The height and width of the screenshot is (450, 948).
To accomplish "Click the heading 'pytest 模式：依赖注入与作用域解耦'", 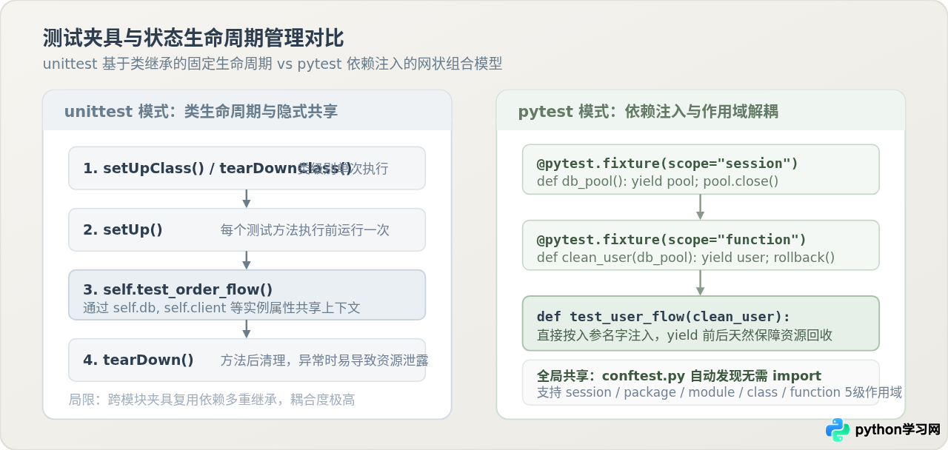I will 648,112.
